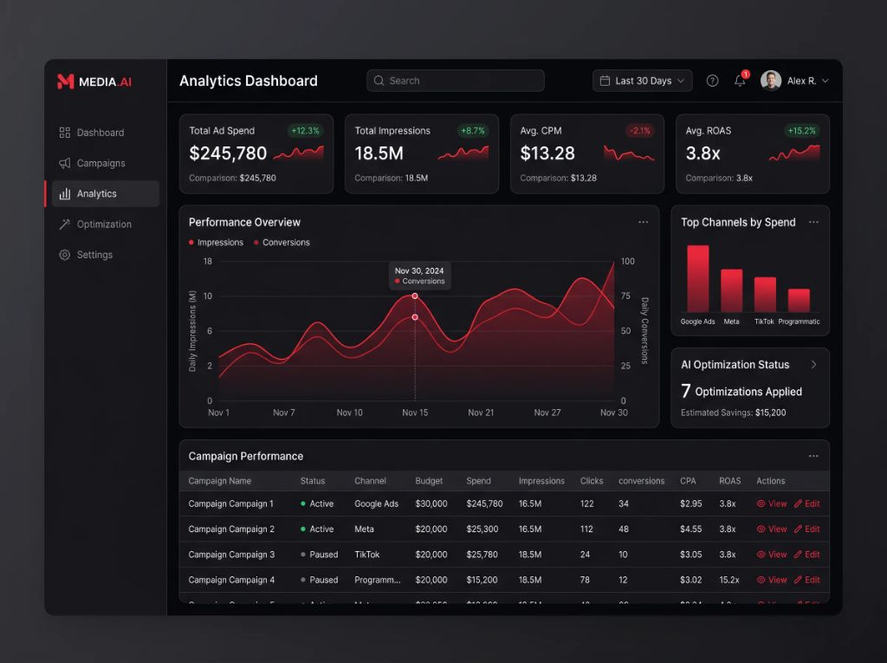Click the Avg. CPM -2.1% badge
This screenshot has height=663, width=887.
pyautogui.click(x=640, y=131)
